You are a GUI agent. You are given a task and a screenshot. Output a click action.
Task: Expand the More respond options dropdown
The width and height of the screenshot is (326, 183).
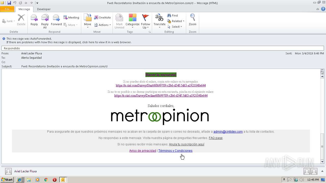point(71,25)
